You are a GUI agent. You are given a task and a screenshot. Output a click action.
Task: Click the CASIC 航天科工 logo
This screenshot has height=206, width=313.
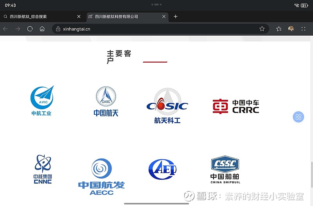[167, 106]
